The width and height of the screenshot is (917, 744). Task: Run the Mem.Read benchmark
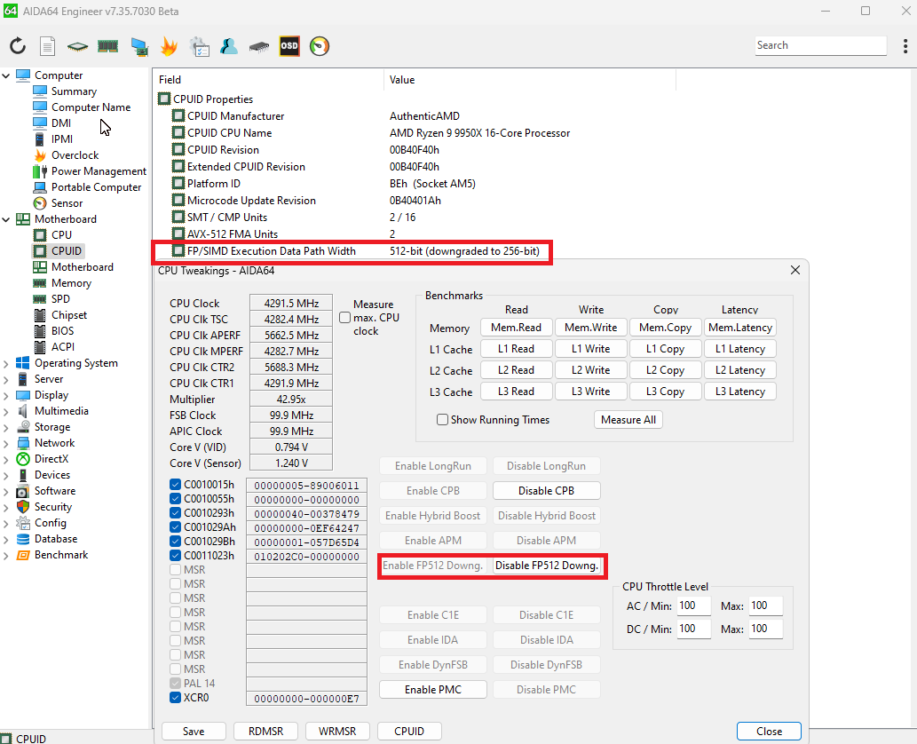coord(516,328)
